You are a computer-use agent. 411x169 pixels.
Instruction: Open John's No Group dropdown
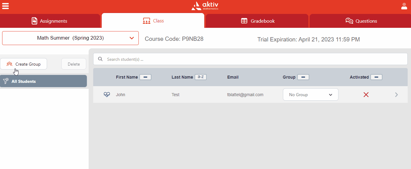point(311,95)
